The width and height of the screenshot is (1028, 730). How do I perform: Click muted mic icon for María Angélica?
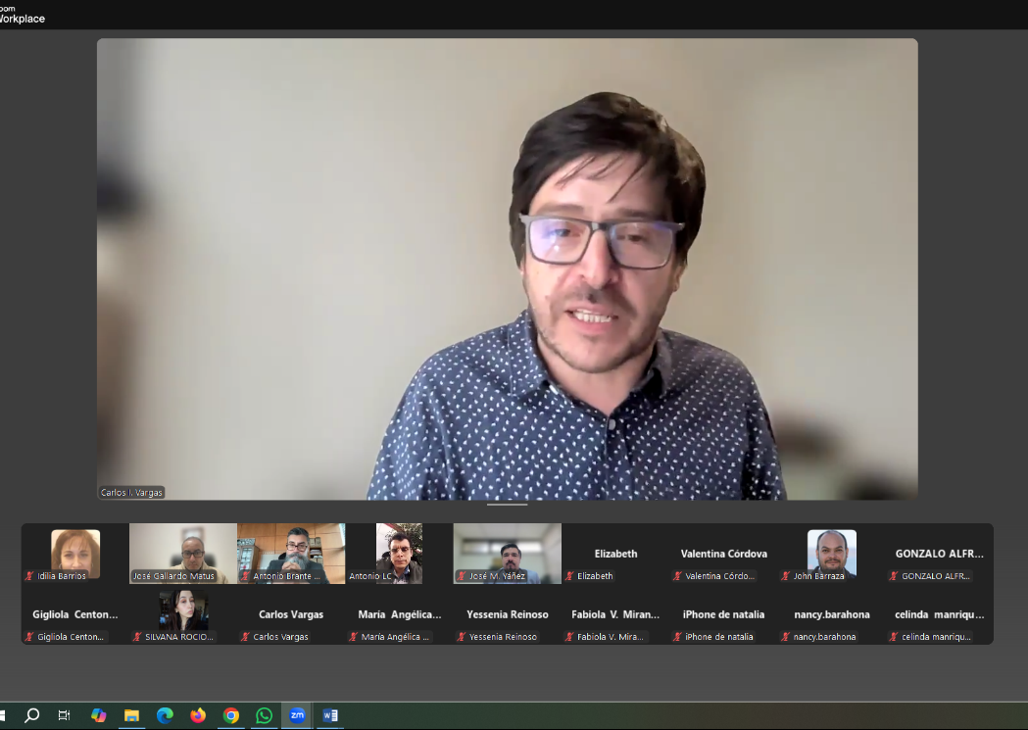[x=354, y=636]
